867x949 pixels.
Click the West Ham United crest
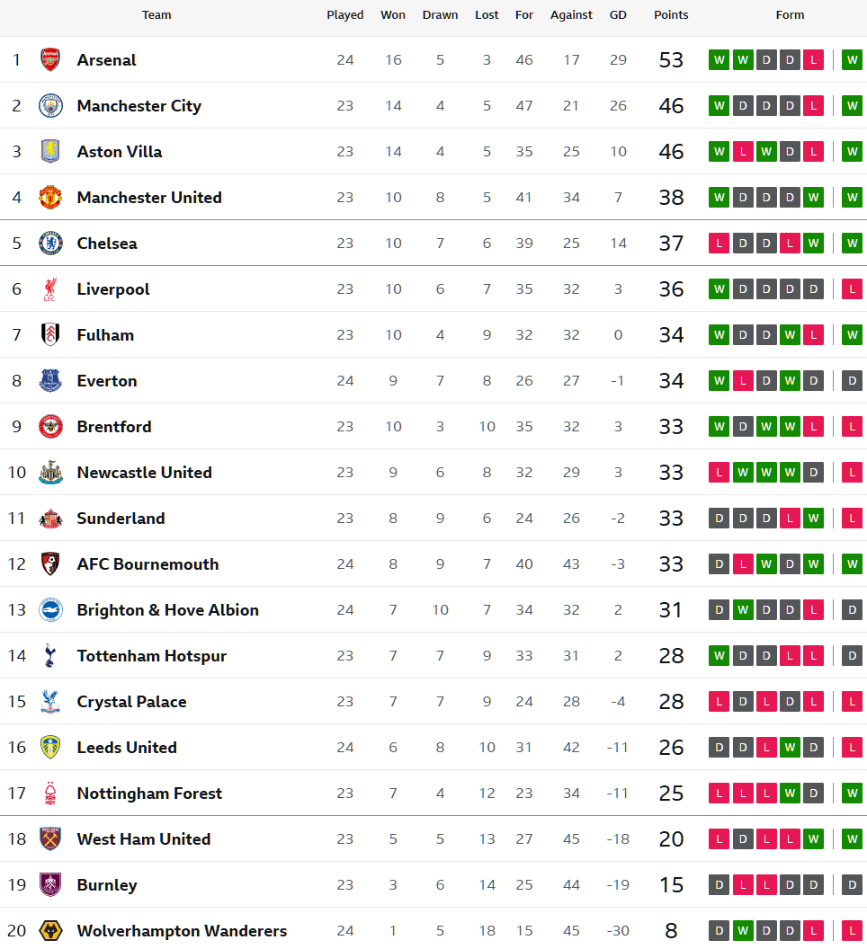click(x=50, y=839)
